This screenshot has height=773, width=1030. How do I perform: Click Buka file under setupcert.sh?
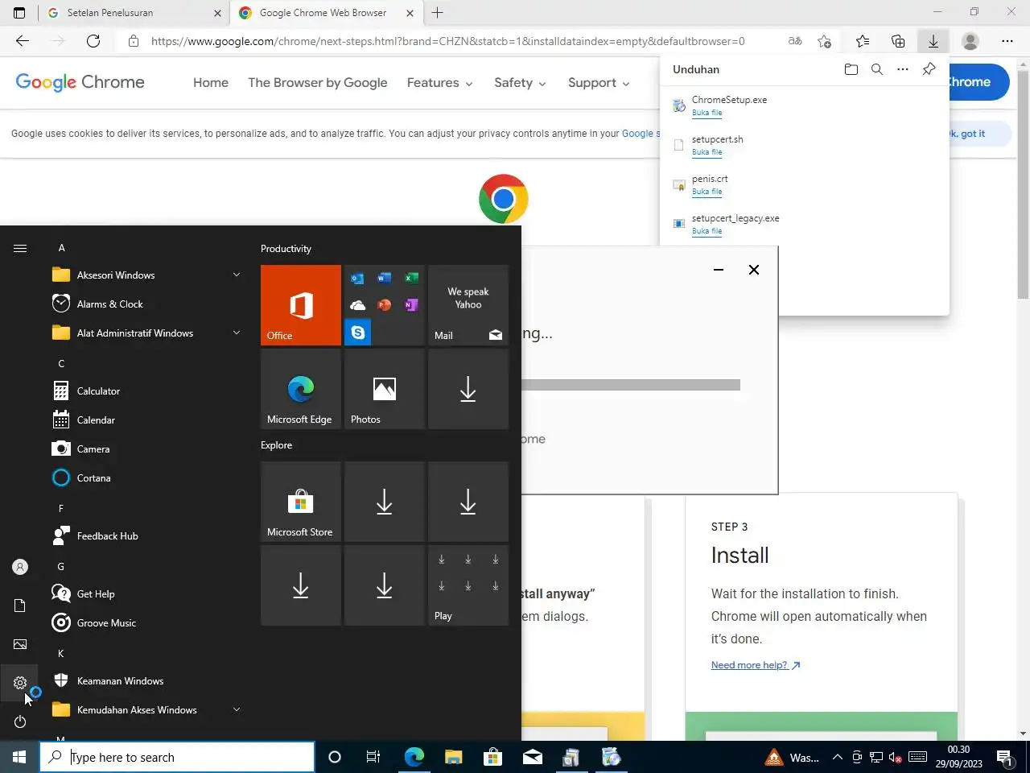707,152
